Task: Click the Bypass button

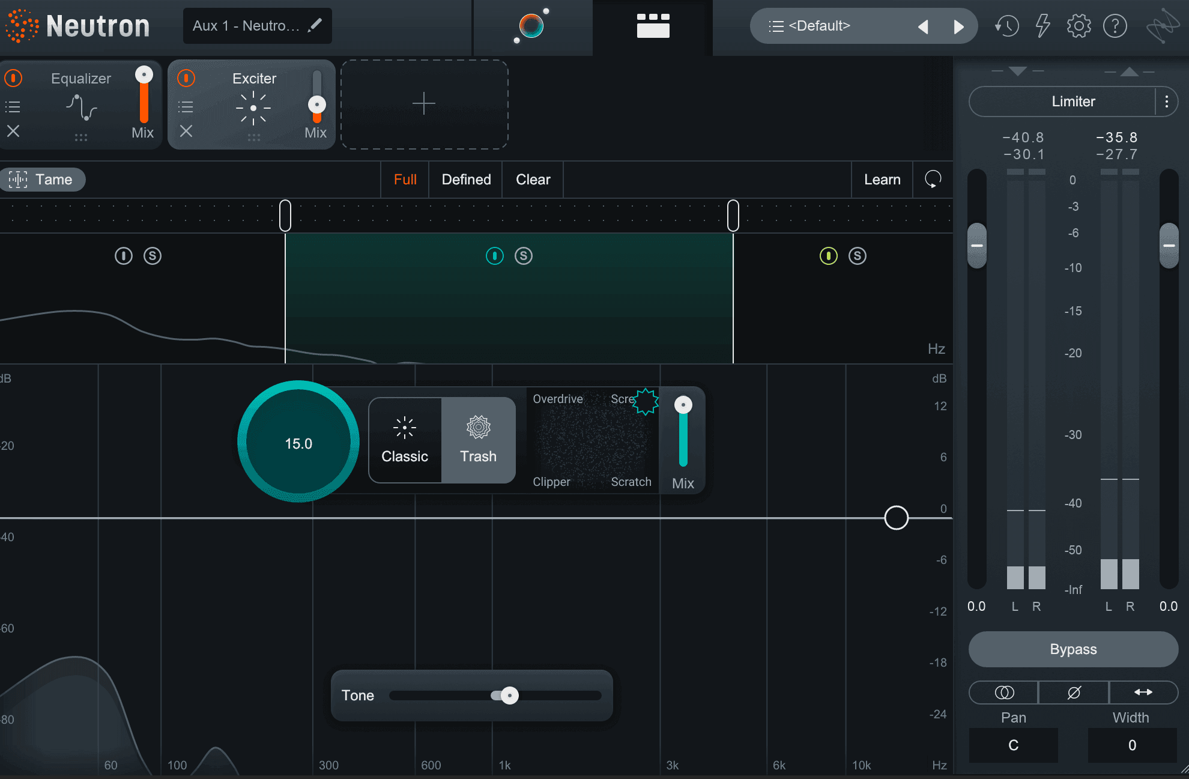Action: (1073, 649)
